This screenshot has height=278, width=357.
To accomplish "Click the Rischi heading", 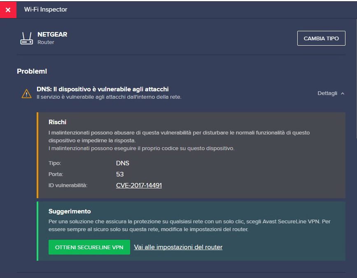I will click(57, 122).
